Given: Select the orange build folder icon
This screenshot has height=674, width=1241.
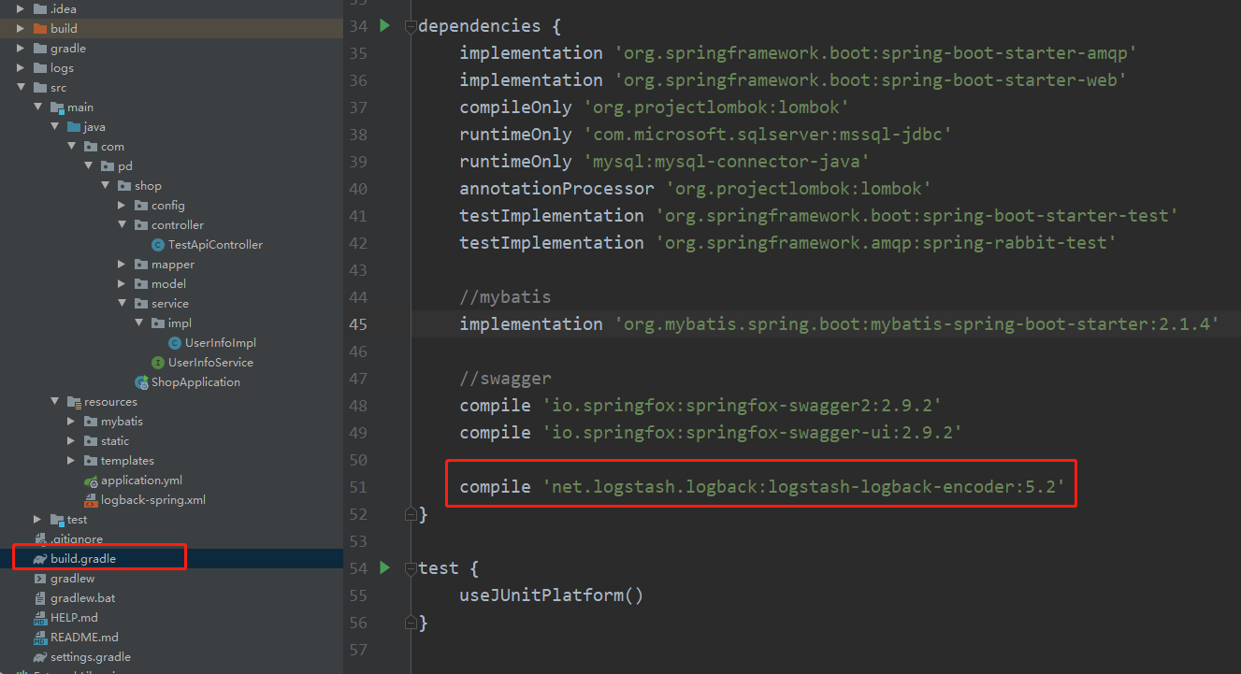Looking at the screenshot, I should [x=40, y=28].
